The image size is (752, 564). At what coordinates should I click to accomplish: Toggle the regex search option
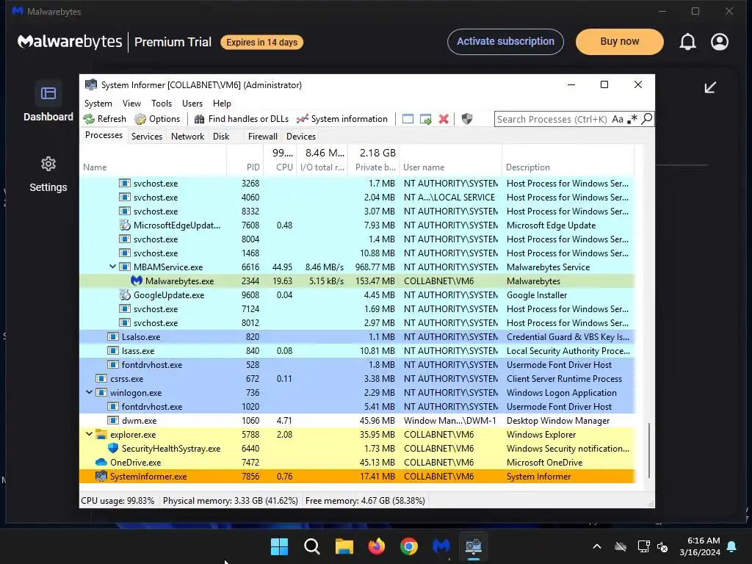tap(632, 119)
